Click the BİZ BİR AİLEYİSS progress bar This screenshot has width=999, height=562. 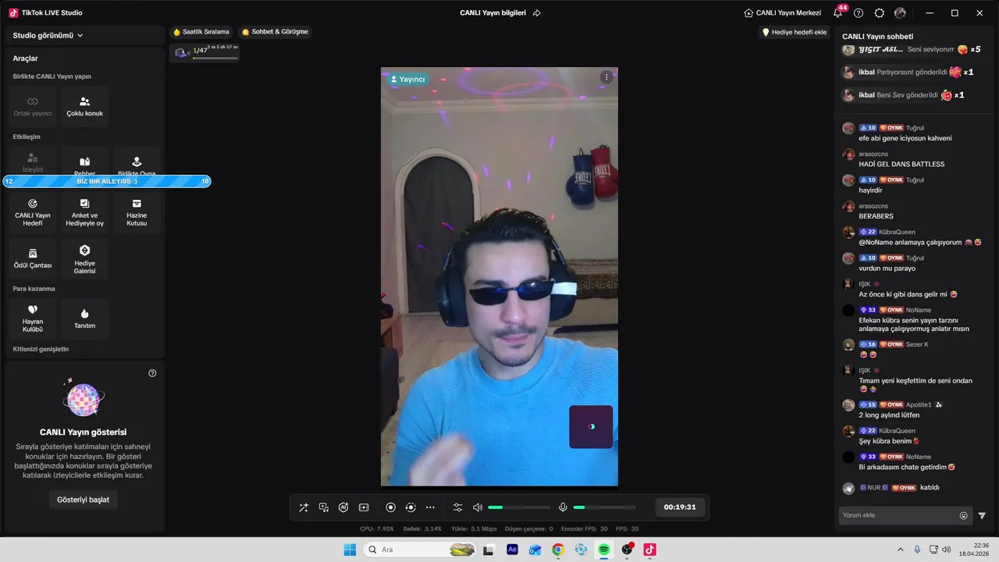107,181
